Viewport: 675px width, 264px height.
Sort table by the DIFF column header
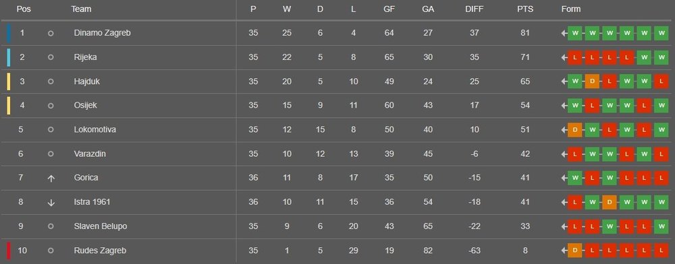click(x=475, y=9)
